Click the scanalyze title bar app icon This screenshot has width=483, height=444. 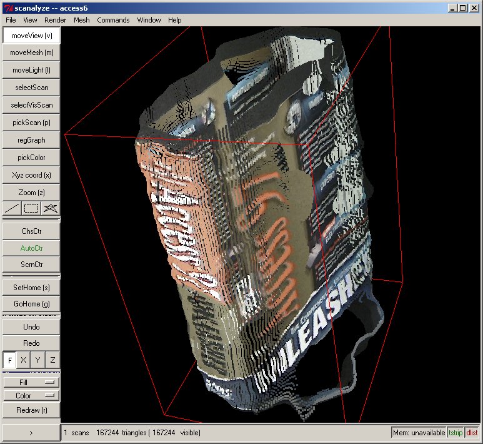[x=7, y=8]
